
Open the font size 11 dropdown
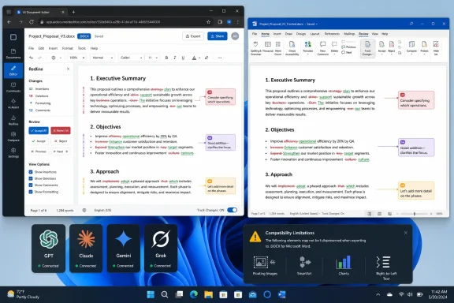(152, 58)
